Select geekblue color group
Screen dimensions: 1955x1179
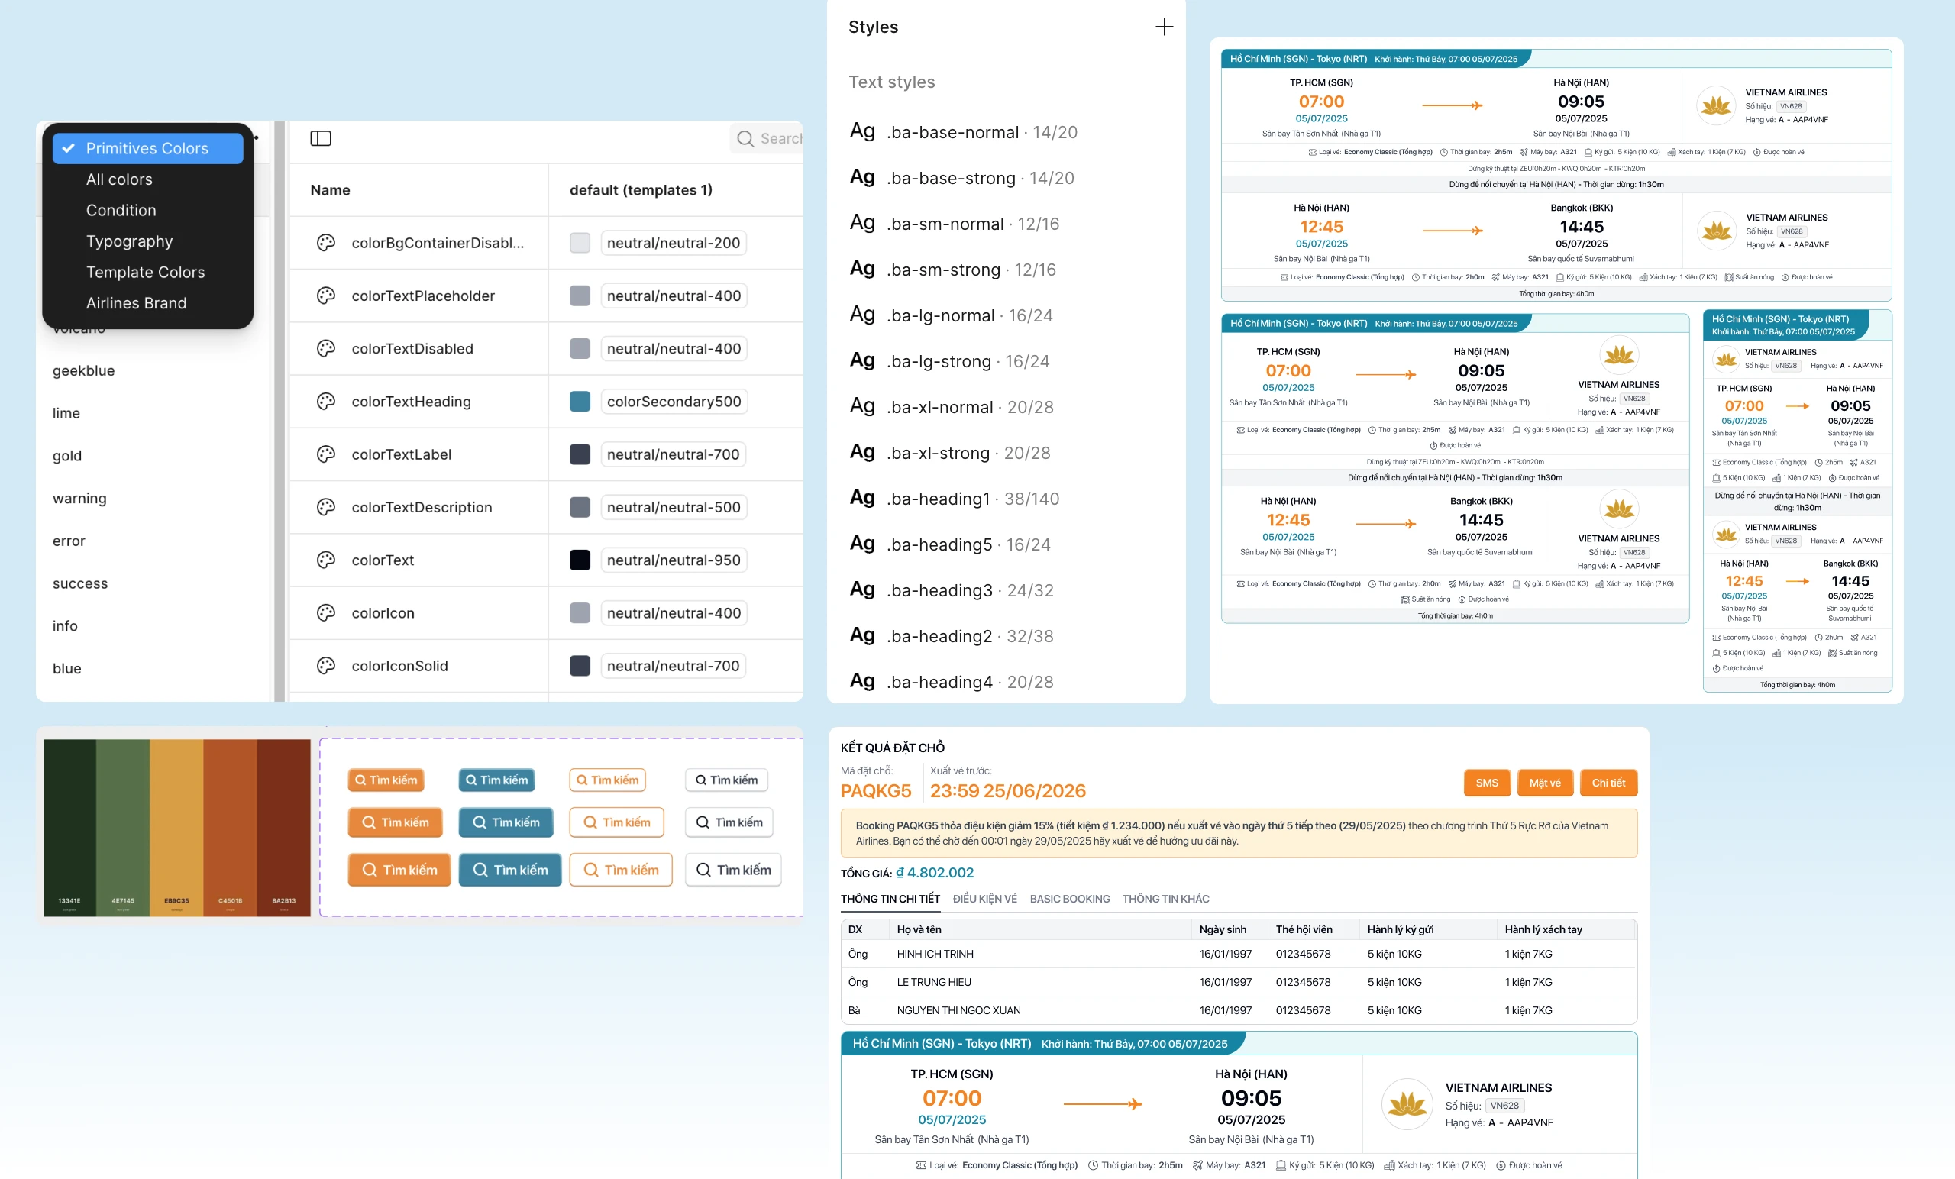pos(83,370)
